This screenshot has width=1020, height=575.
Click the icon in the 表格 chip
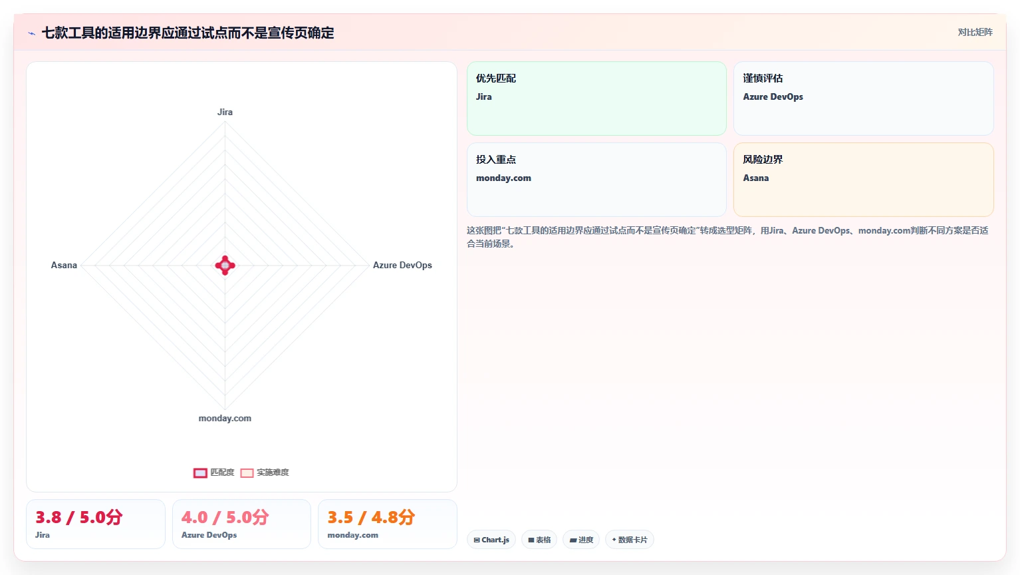click(x=531, y=540)
